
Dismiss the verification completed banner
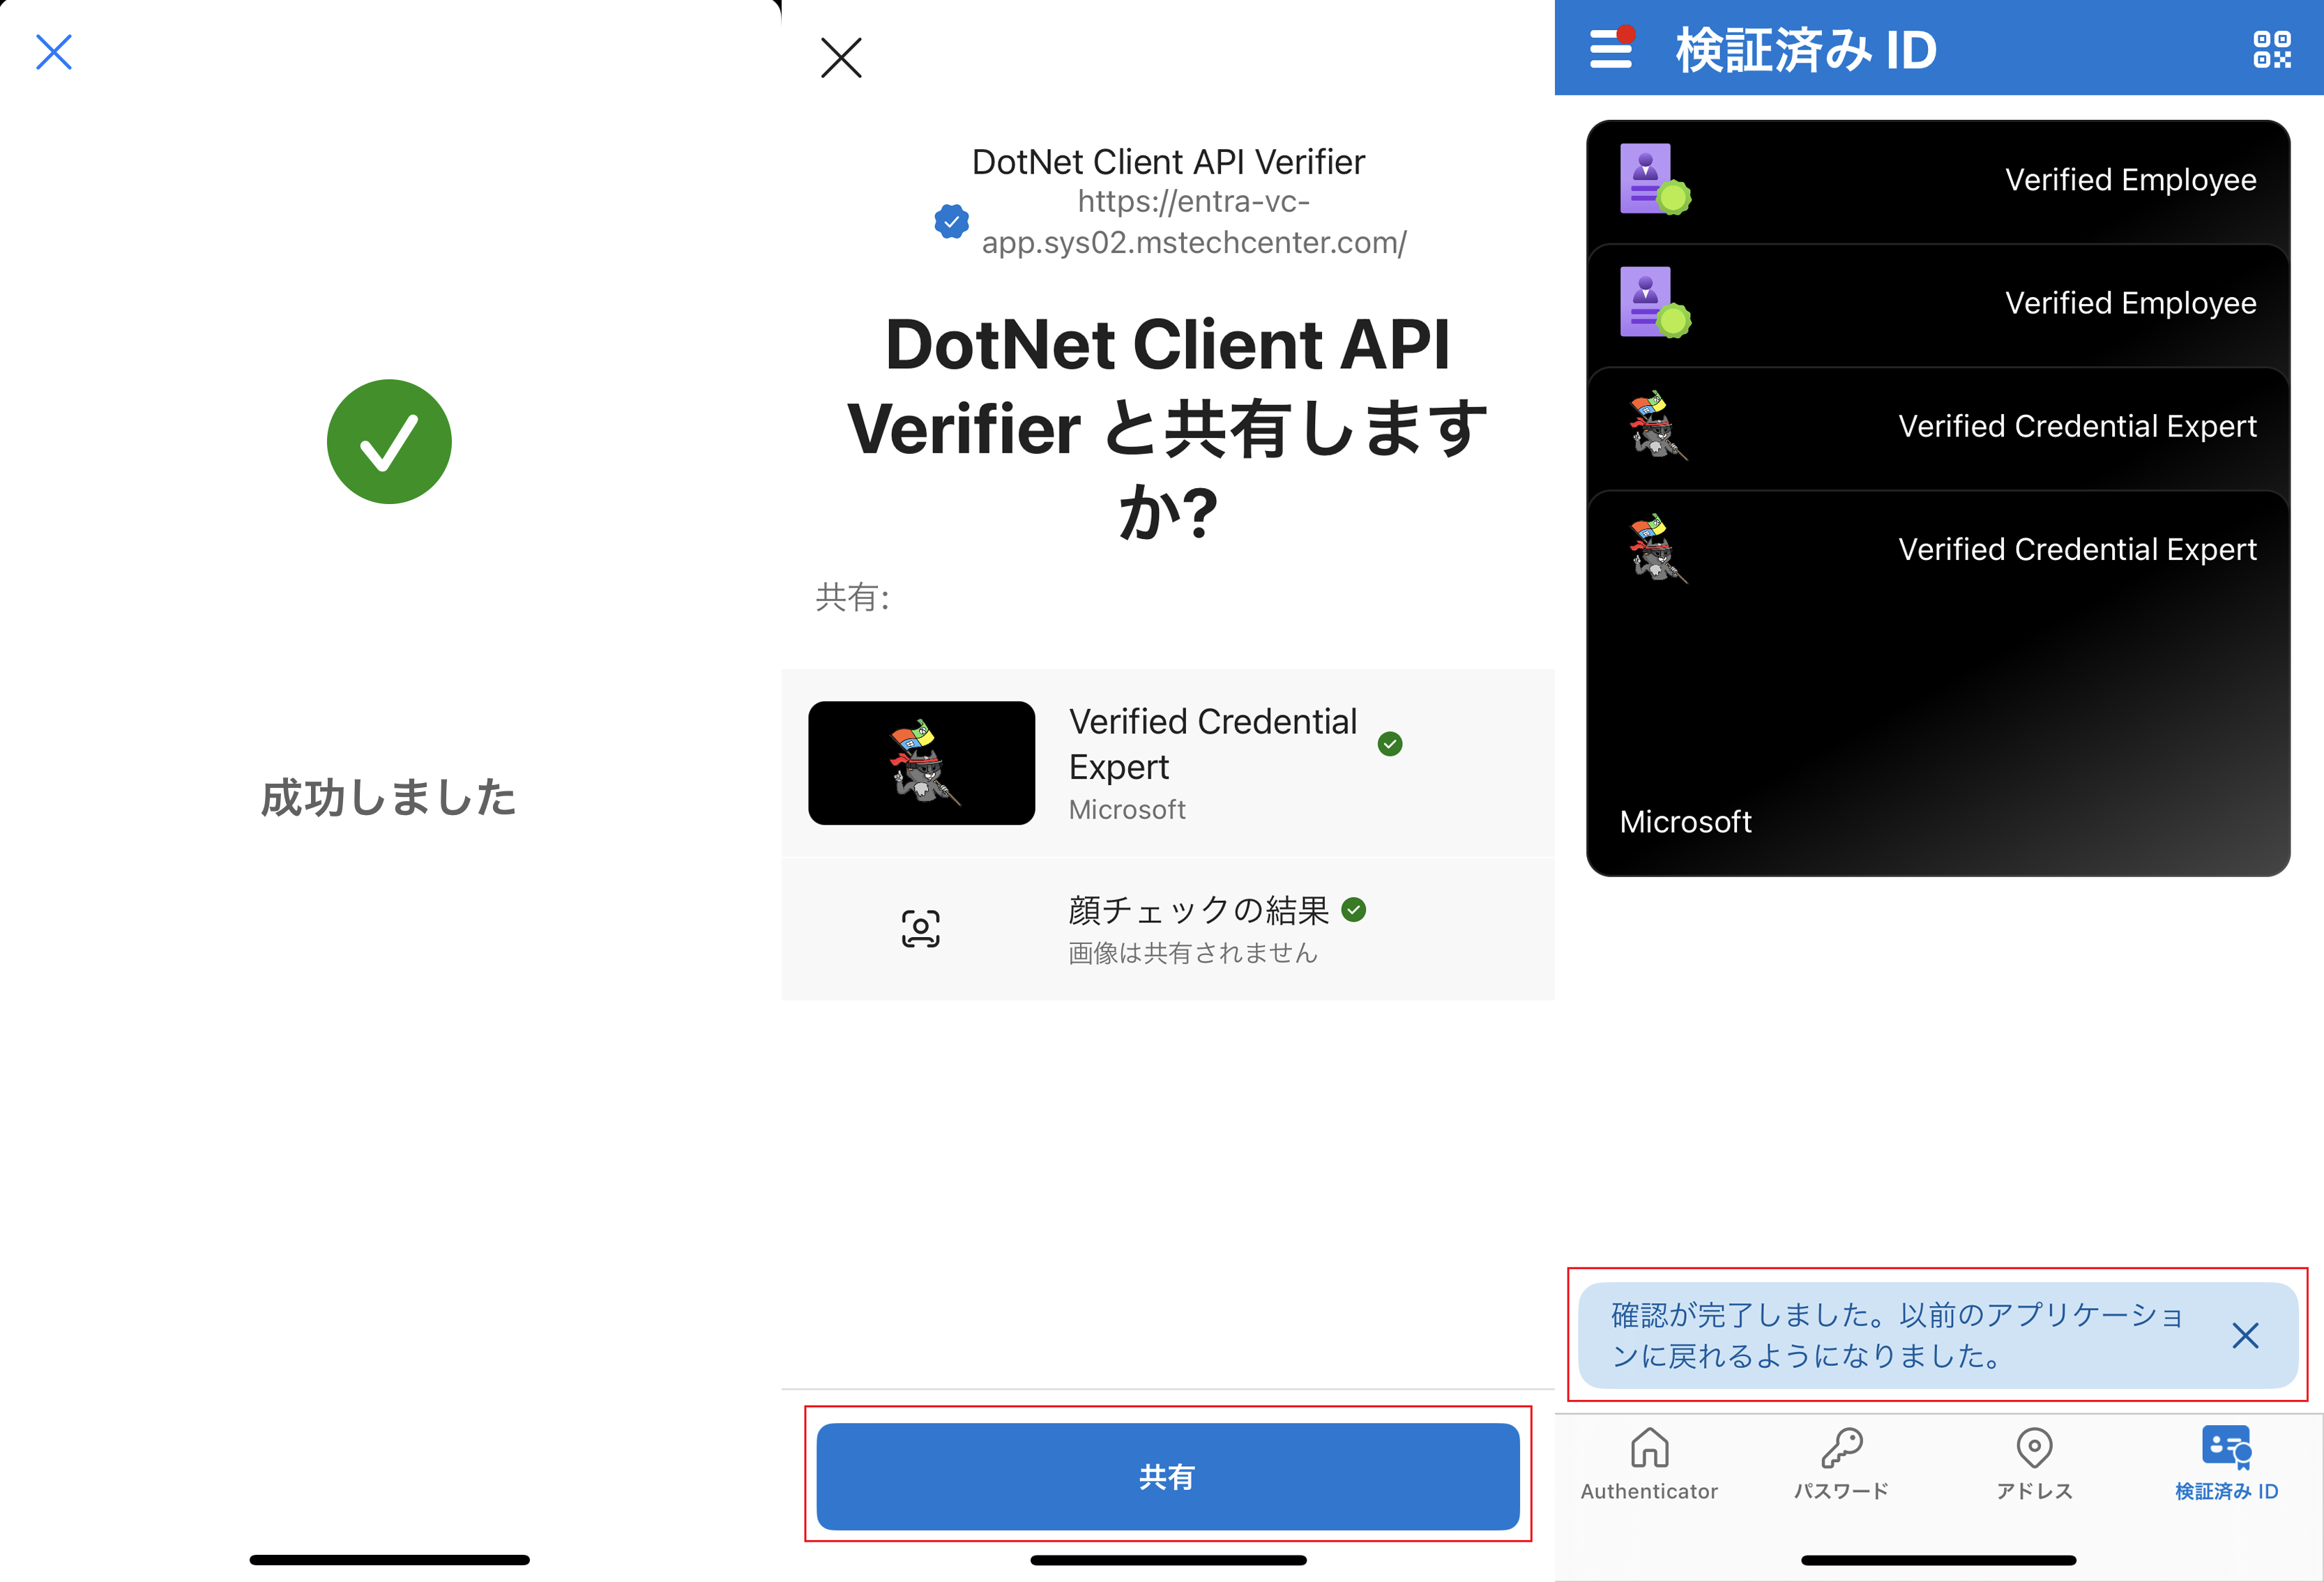2245,1335
